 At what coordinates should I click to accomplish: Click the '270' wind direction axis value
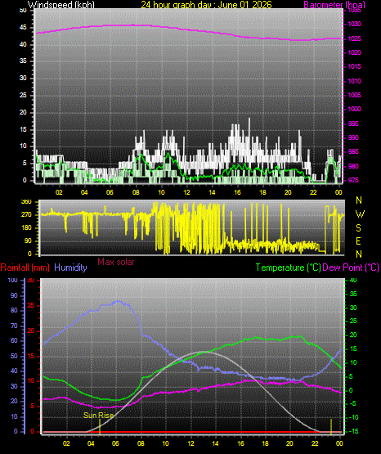coord(26,215)
